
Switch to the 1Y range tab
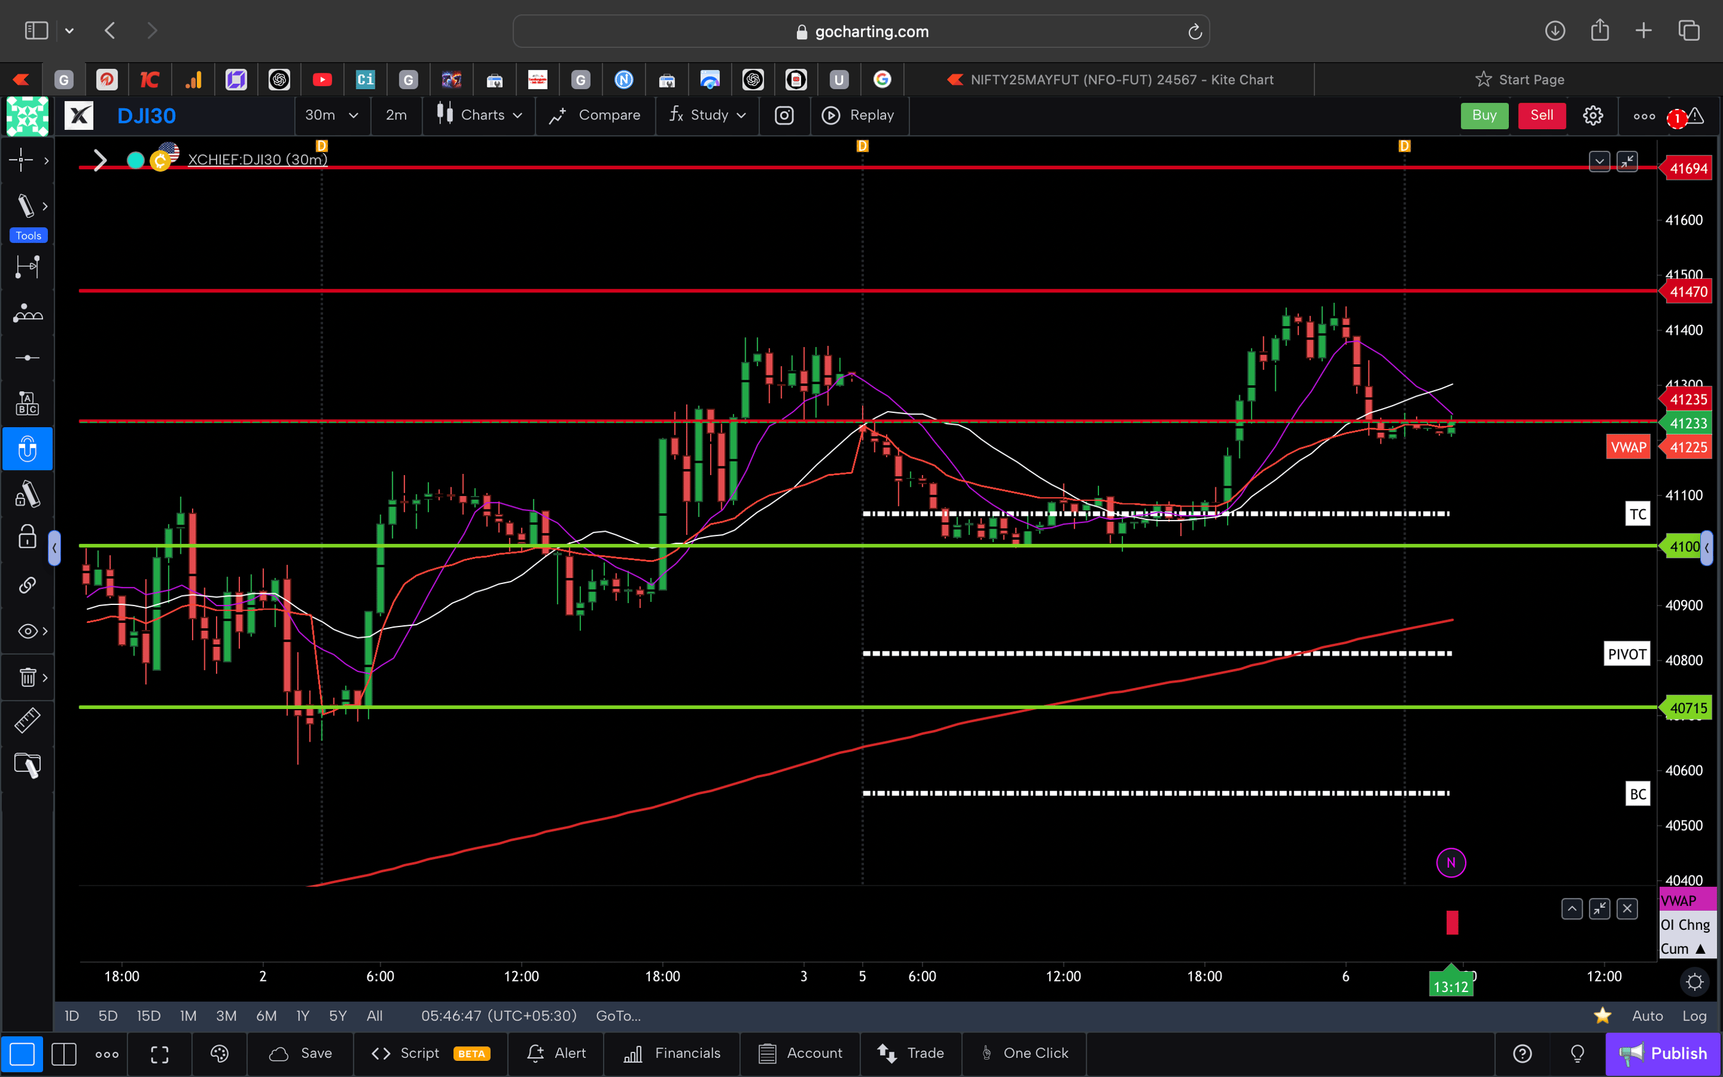302,1015
